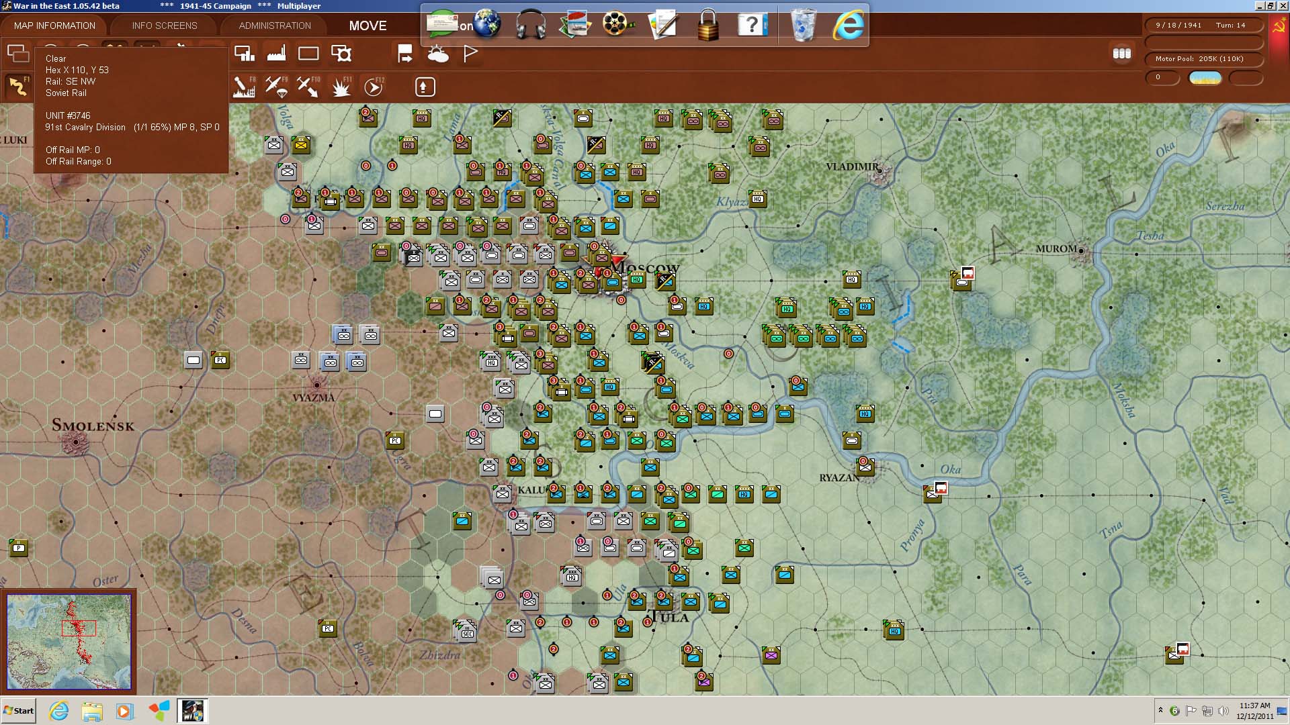This screenshot has height=725, width=1290.
Task: Click the empty rectangle toolbar icon
Action: (x=308, y=54)
